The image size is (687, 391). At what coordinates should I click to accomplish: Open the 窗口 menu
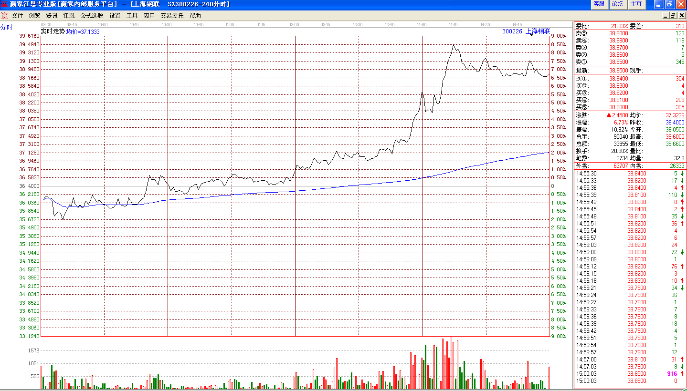pyautogui.click(x=149, y=16)
